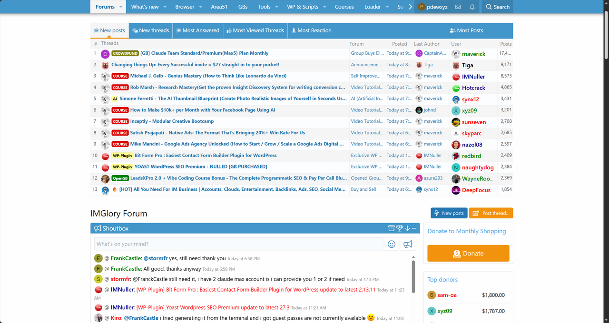Switch to Most Viewed Threads tab
This screenshot has width=609, height=323.
point(255,30)
